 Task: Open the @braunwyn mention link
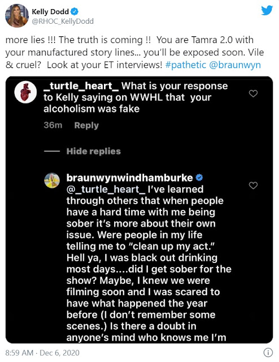(235, 65)
